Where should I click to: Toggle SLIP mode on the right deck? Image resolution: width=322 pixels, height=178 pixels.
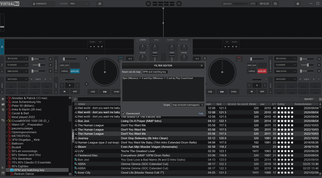coord(239,60)
